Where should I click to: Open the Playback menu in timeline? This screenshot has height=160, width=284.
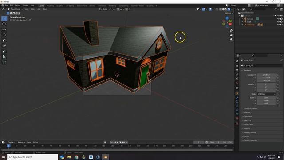click(12, 142)
